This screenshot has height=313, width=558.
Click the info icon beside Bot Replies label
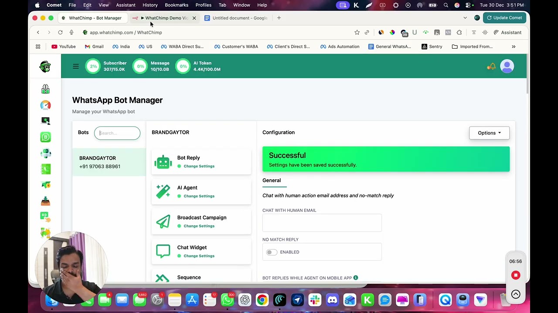[x=356, y=277]
